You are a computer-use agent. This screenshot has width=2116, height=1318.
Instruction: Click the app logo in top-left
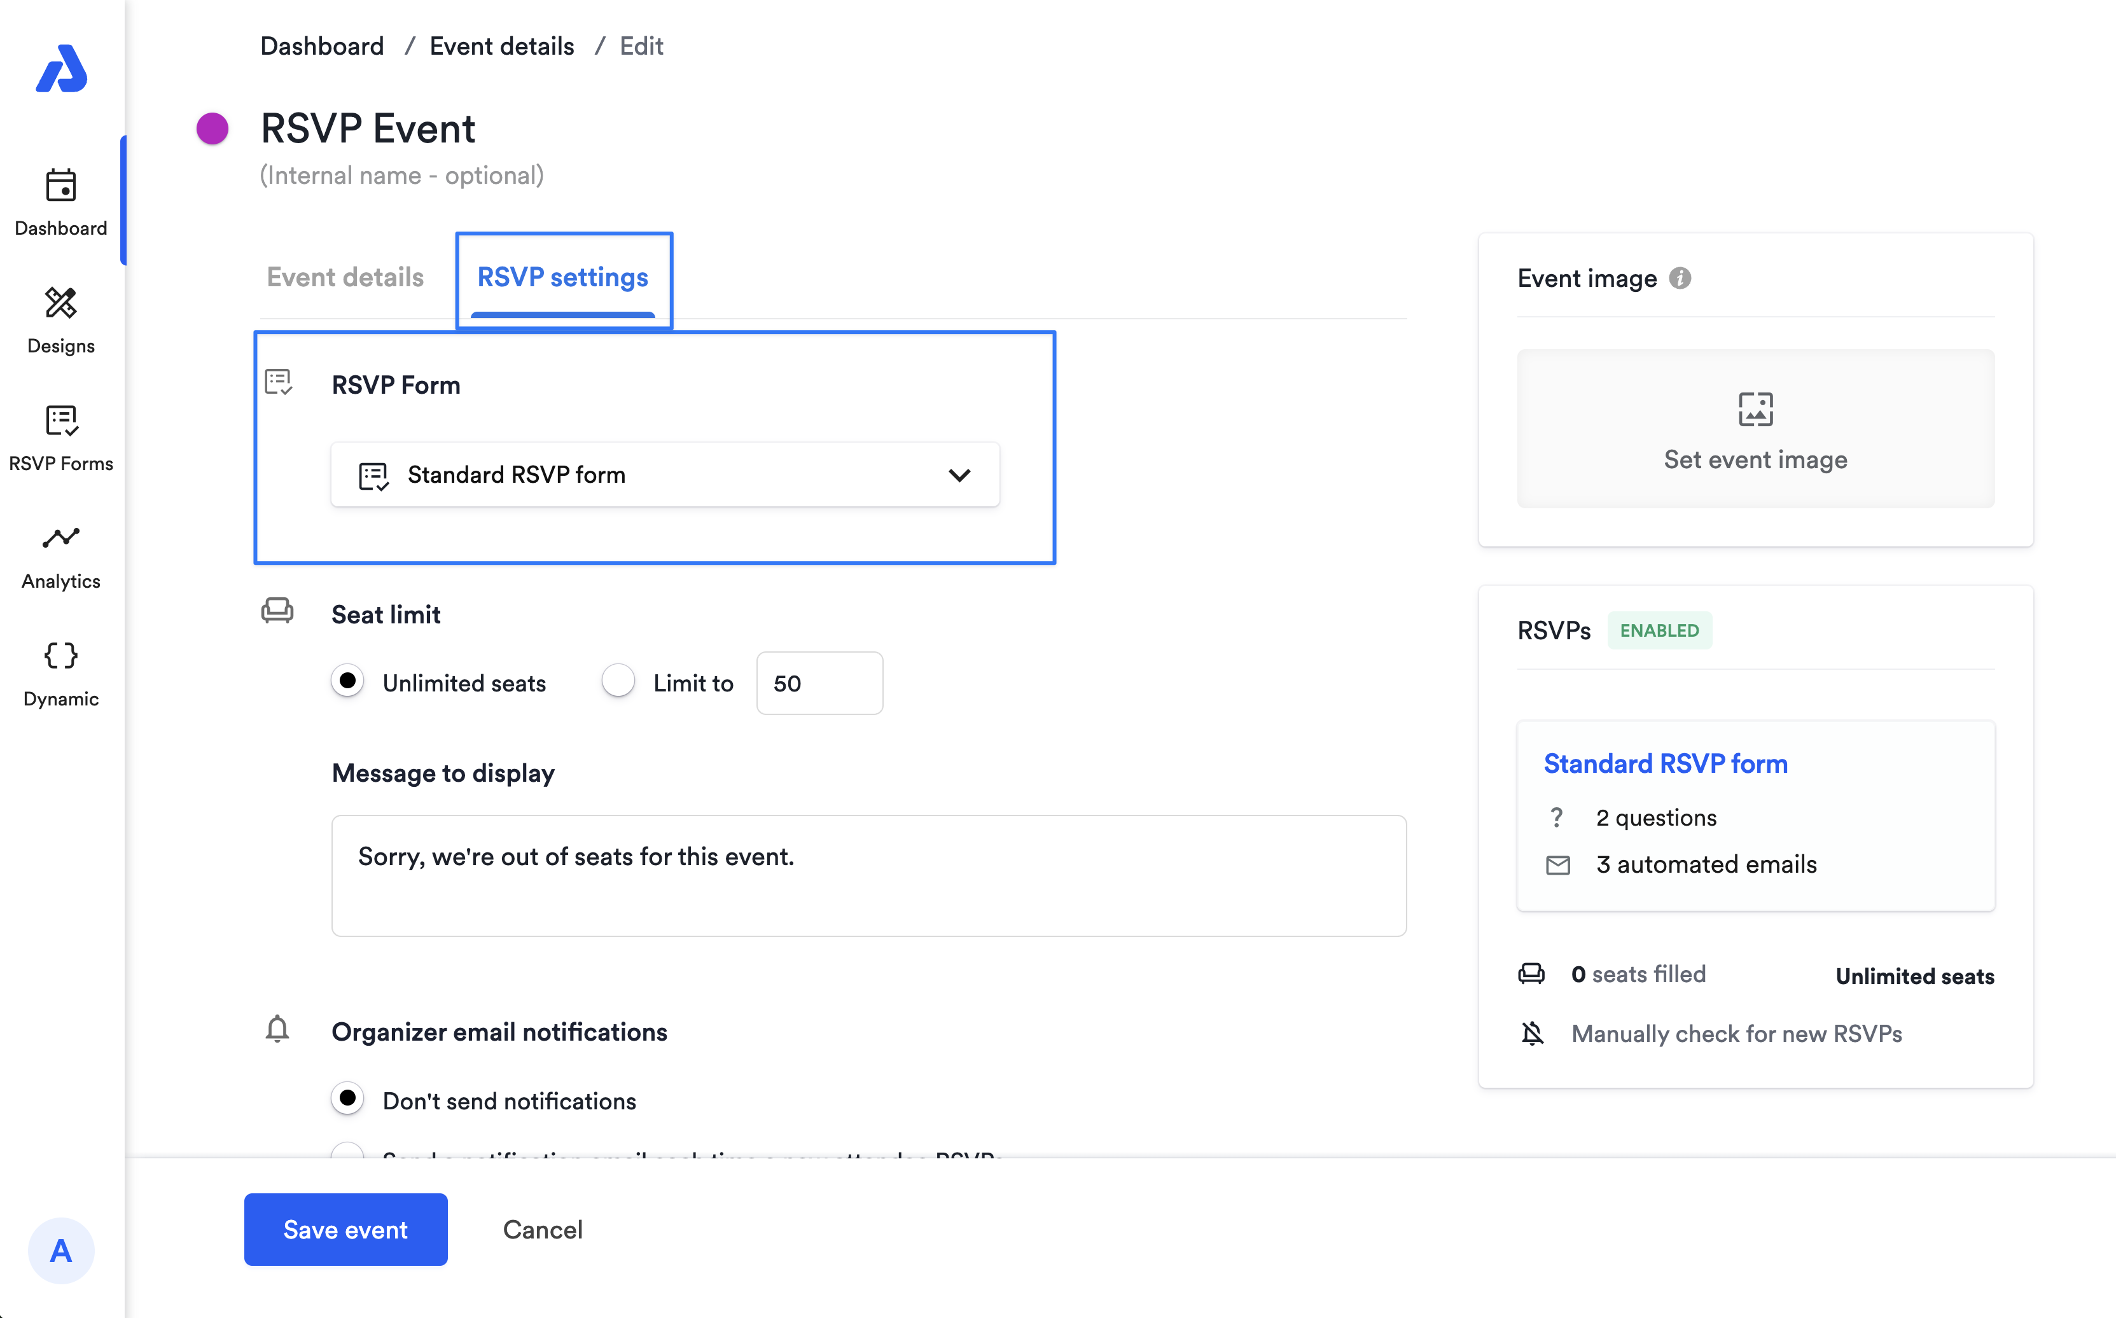click(61, 69)
